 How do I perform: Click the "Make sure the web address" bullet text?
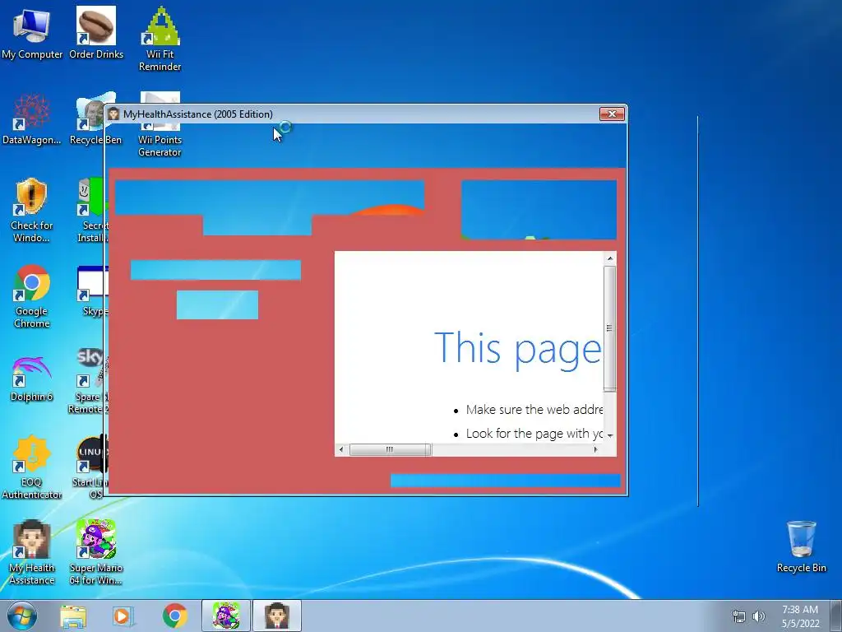pyautogui.click(x=534, y=410)
